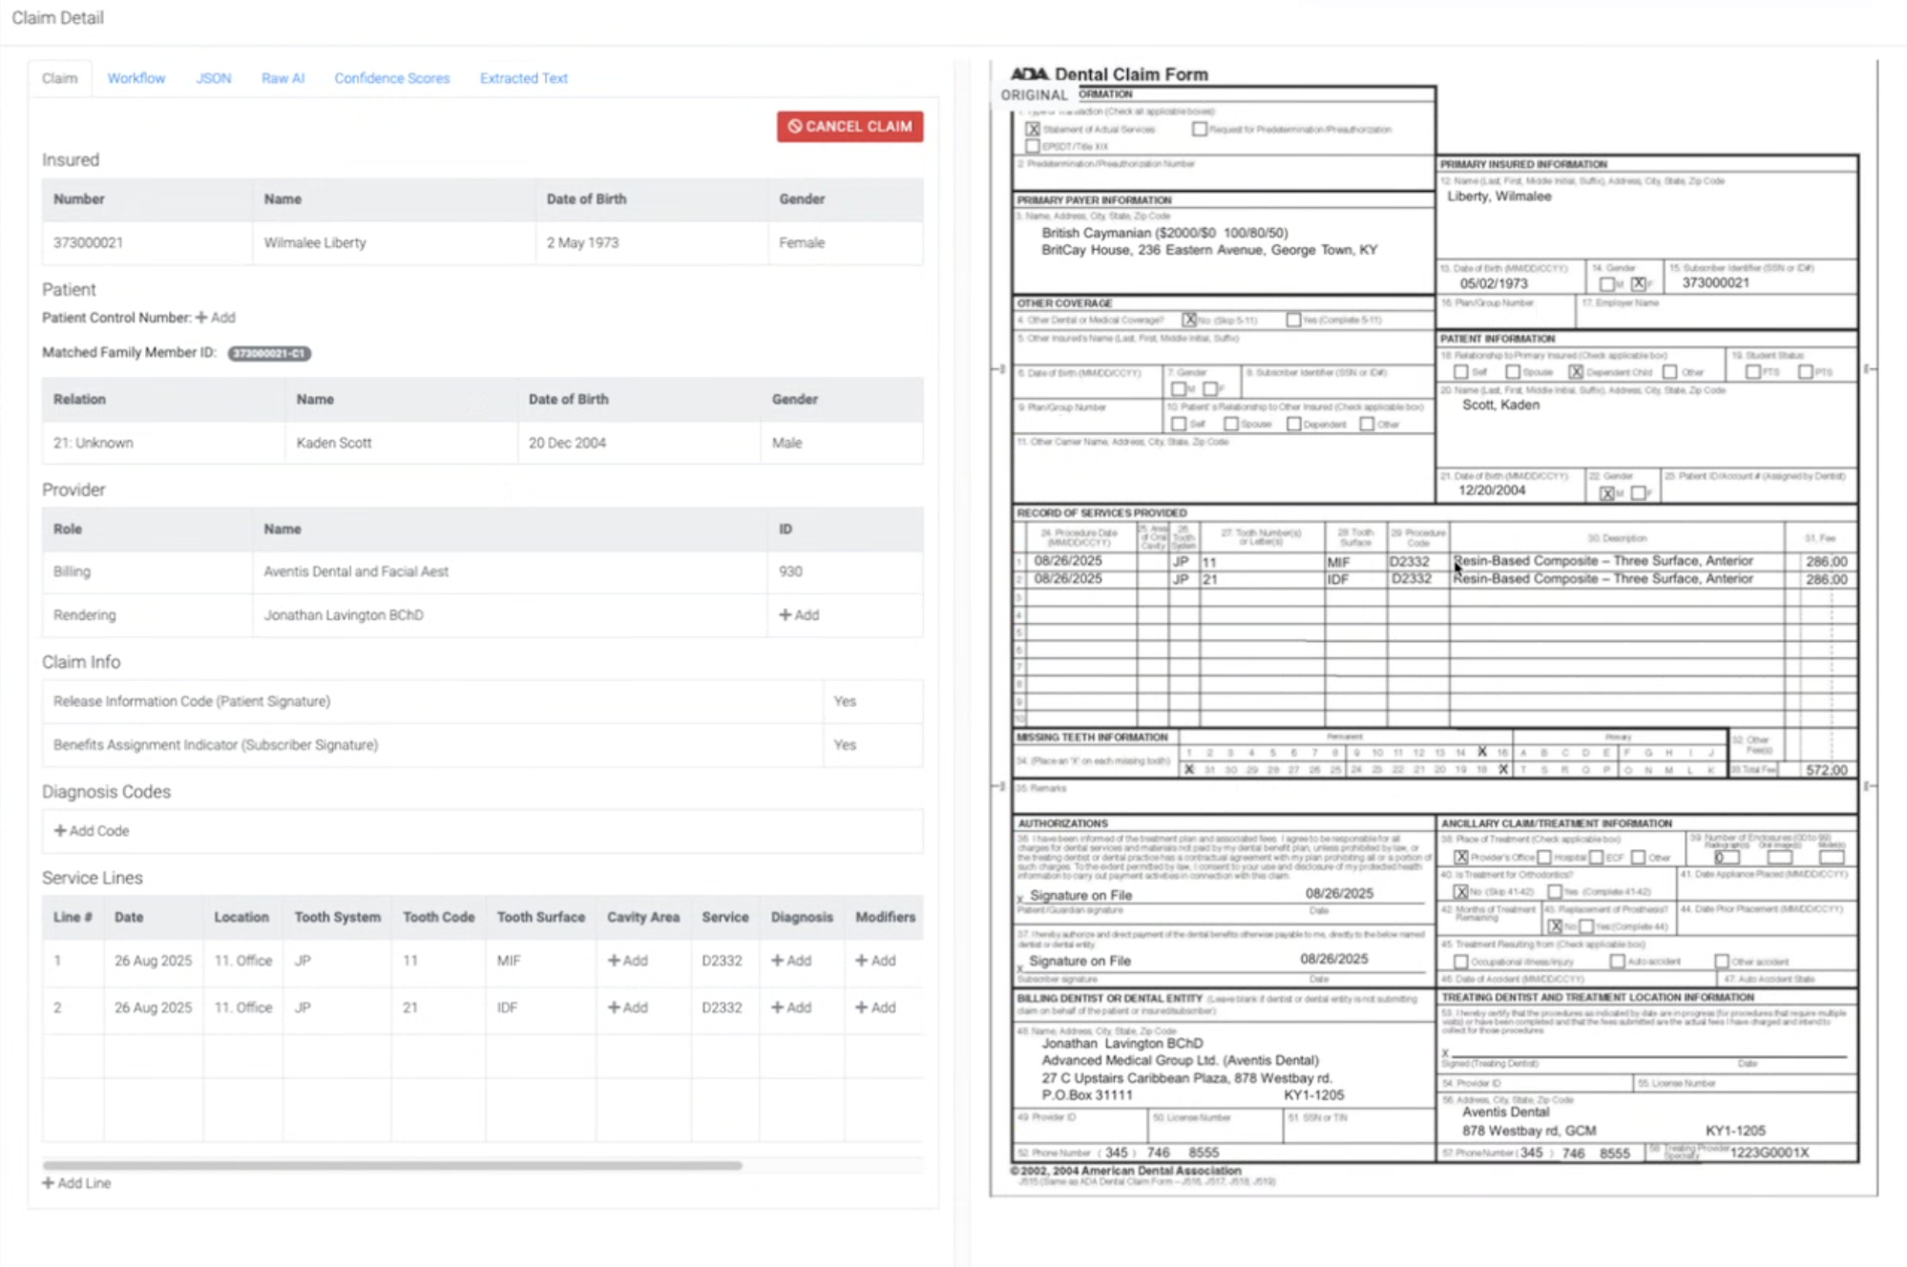Click service code D2332 in line 1
This screenshot has width=1907, height=1267.
click(722, 961)
